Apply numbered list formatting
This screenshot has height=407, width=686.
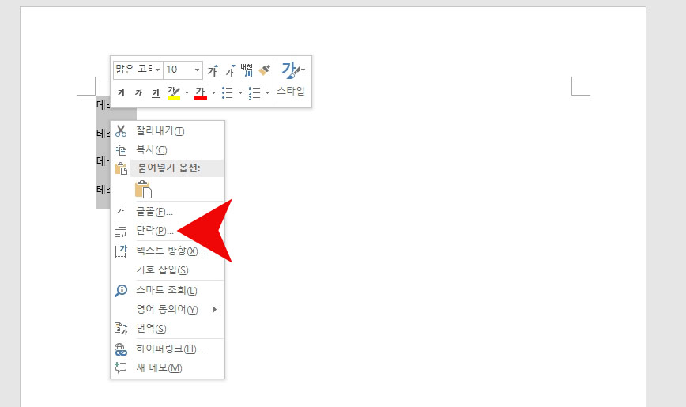(254, 92)
